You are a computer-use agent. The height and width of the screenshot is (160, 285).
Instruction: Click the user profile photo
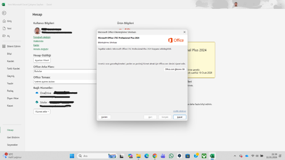[x=37, y=31]
